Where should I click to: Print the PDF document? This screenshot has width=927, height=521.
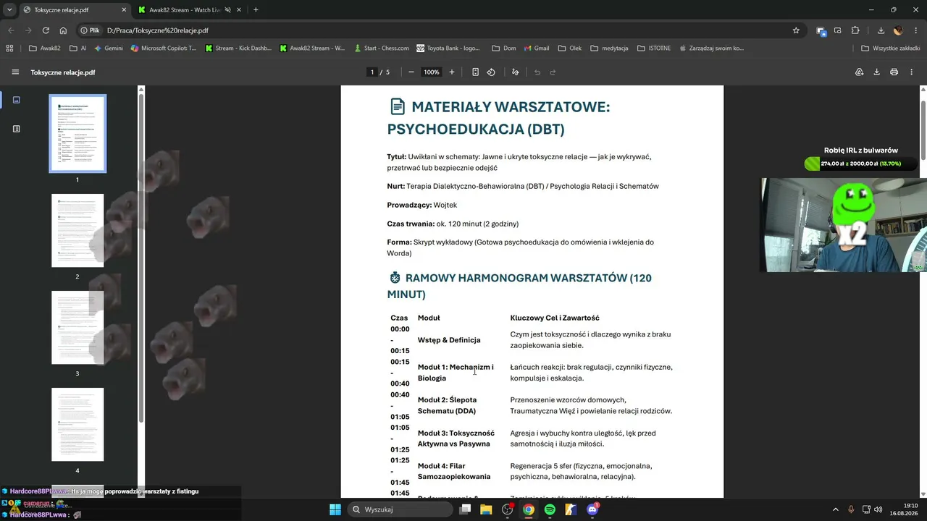pyautogui.click(x=894, y=72)
